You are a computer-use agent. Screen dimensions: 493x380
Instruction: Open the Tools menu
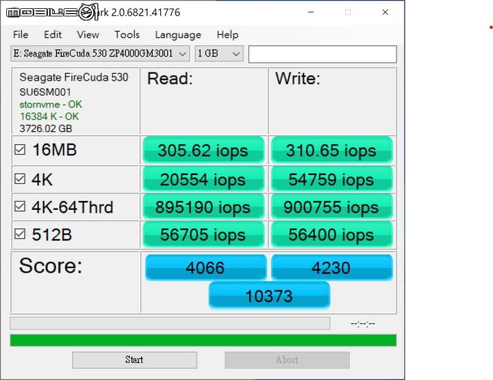click(x=127, y=35)
